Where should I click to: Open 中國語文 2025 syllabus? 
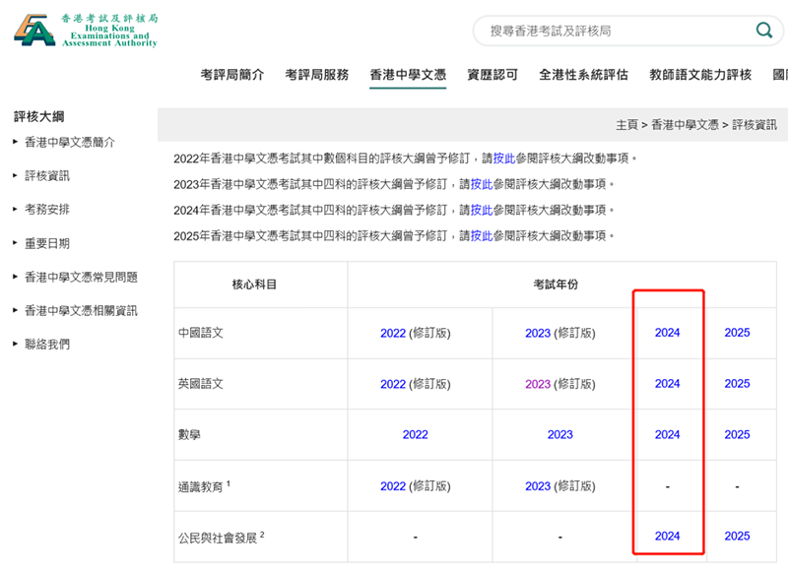pyautogui.click(x=737, y=333)
